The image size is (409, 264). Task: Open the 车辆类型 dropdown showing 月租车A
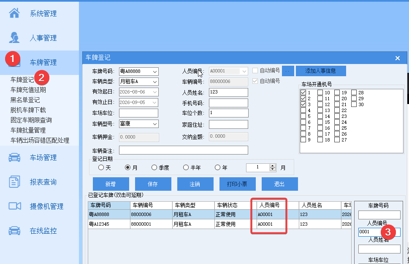click(x=155, y=82)
